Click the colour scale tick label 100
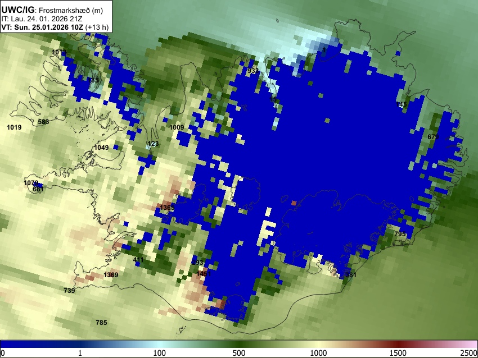 [159, 353]
